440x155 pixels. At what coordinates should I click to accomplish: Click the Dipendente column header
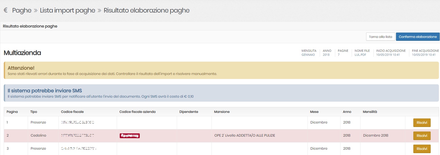coord(189,112)
